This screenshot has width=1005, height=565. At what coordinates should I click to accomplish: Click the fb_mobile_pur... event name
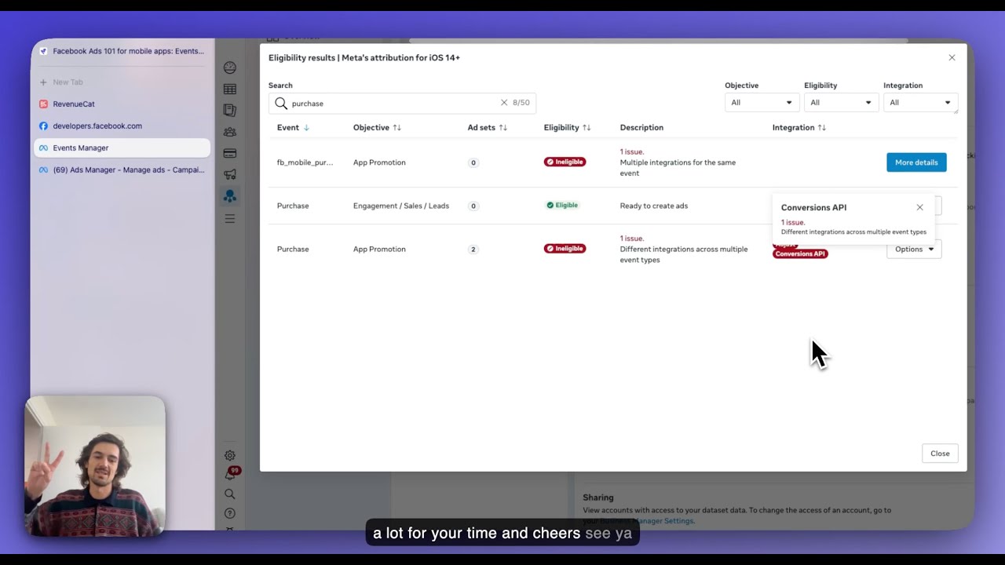click(305, 162)
